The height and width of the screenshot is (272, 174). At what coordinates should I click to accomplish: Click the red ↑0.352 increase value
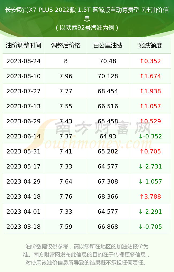click(x=150, y=61)
